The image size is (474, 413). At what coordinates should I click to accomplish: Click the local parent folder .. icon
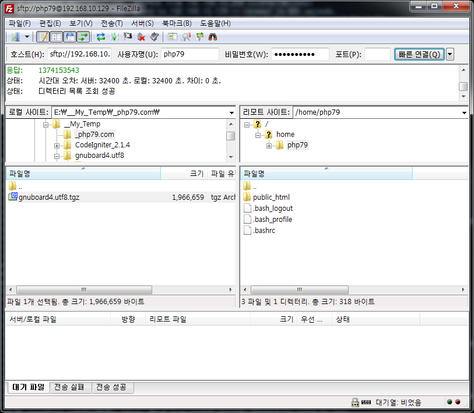pyautogui.click(x=12, y=186)
